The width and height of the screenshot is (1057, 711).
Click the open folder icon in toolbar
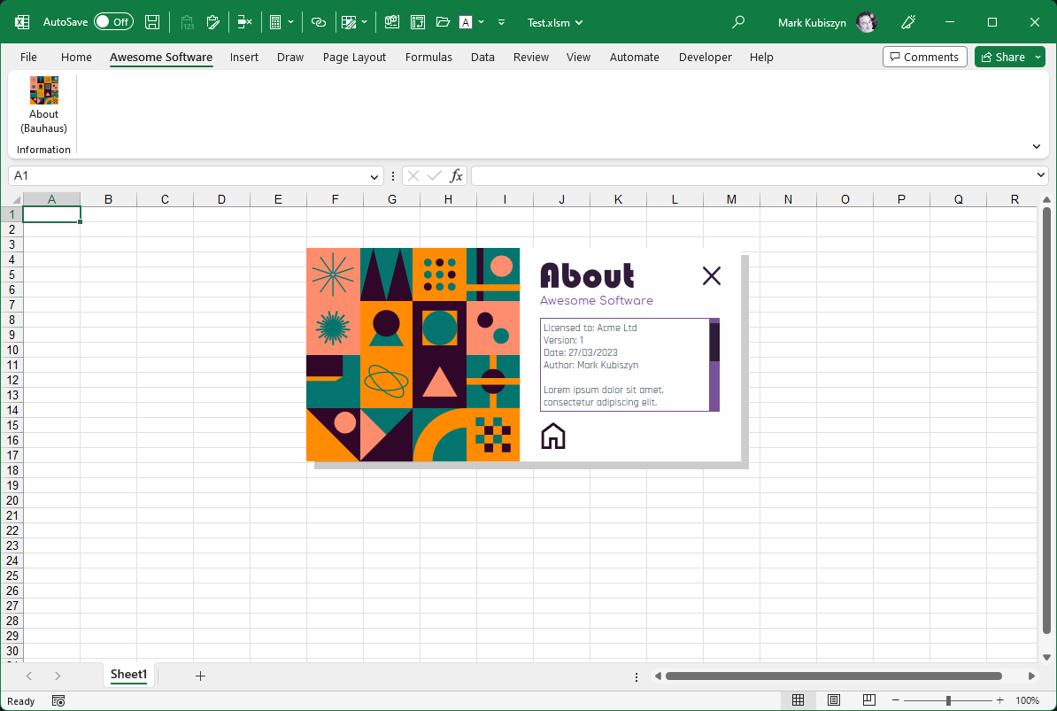444,22
